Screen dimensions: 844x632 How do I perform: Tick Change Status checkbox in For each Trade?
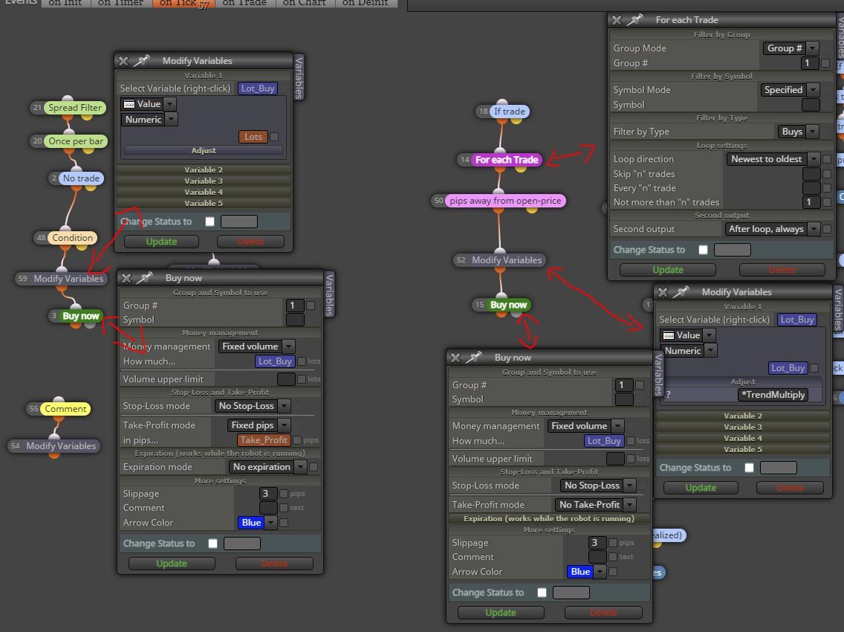pos(703,250)
